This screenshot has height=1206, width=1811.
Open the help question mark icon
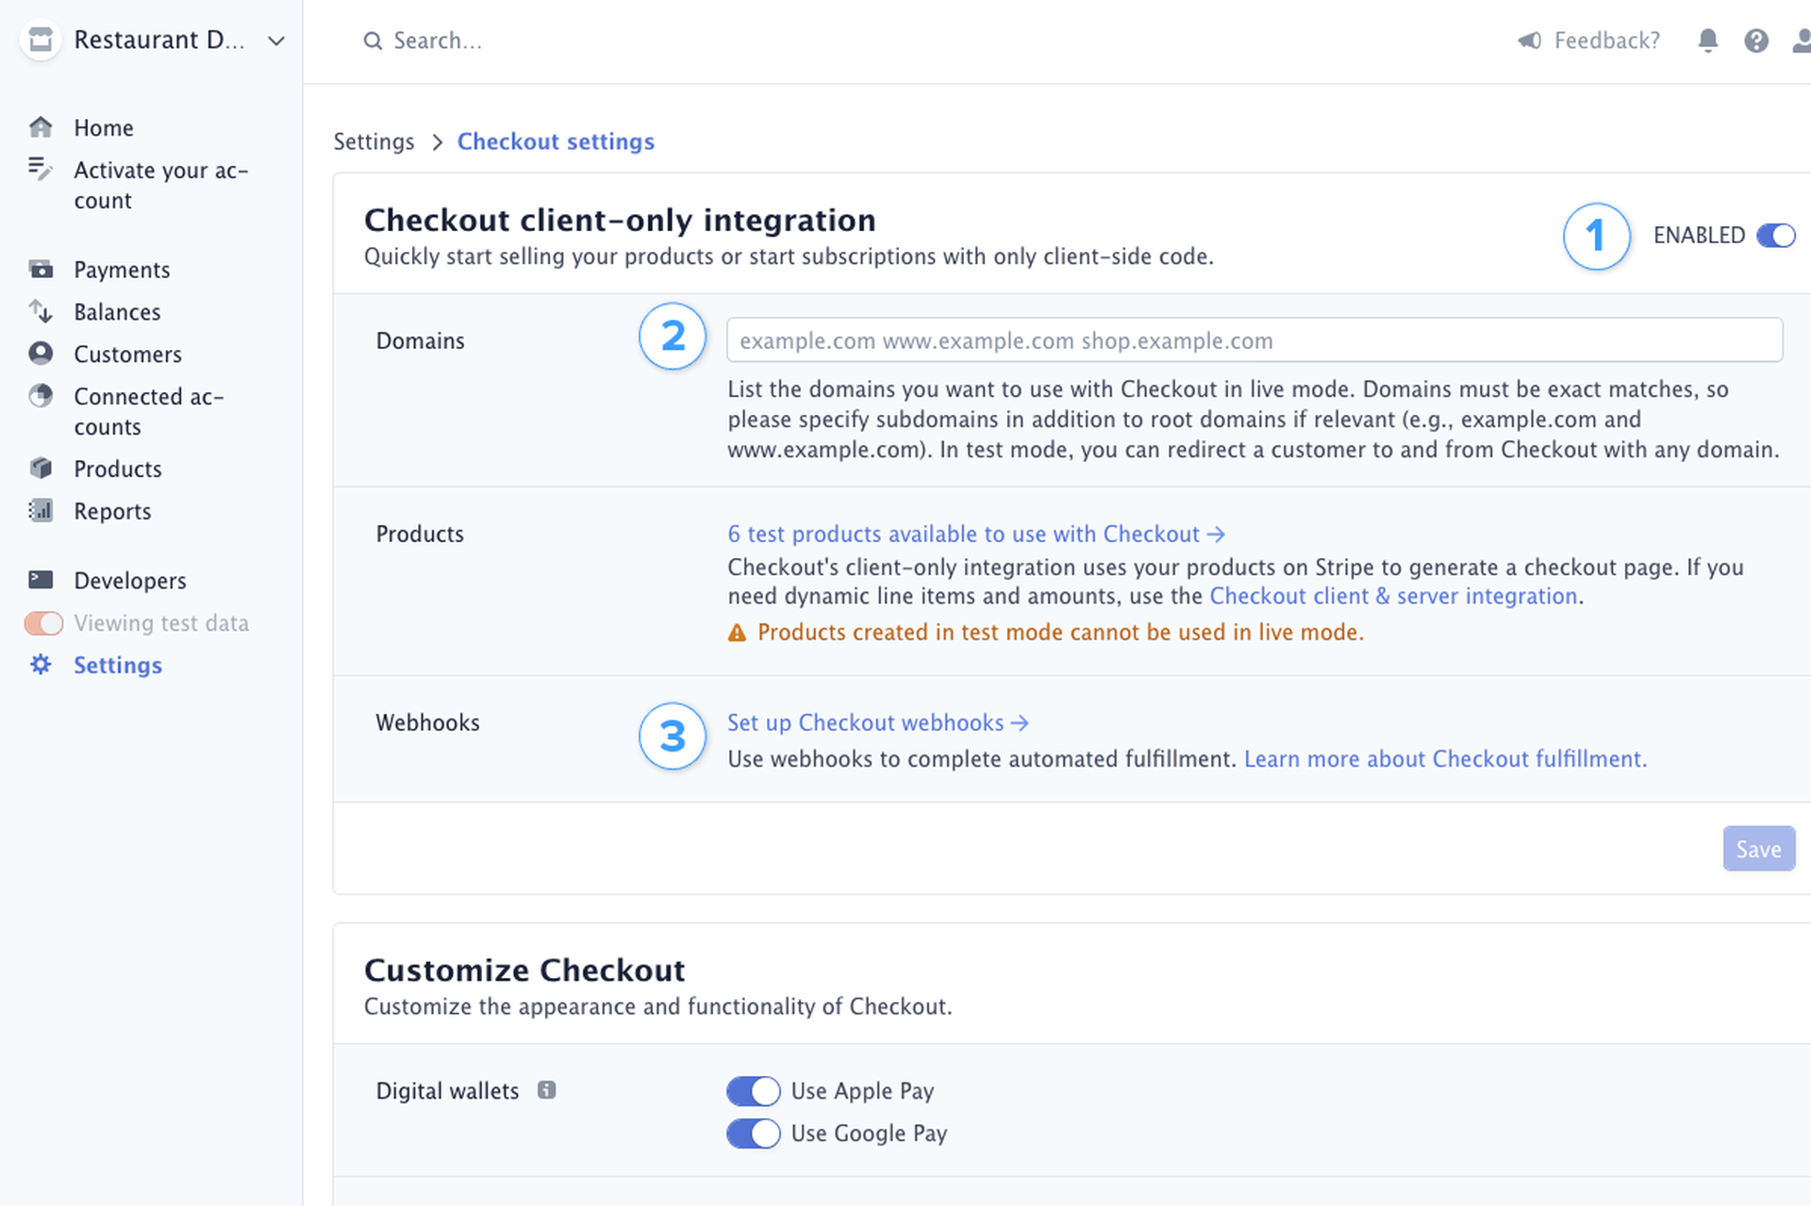(x=1755, y=41)
